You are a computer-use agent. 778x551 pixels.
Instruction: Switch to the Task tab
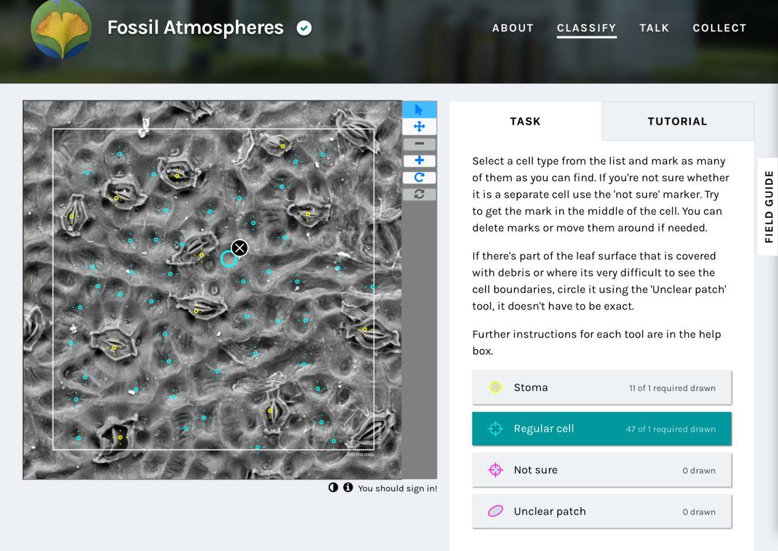pos(525,121)
